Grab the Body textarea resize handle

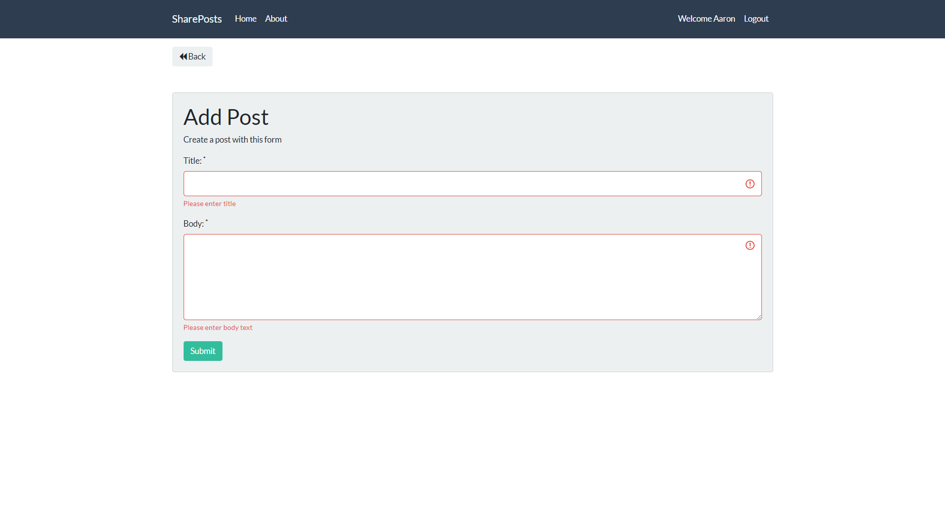[x=759, y=317]
